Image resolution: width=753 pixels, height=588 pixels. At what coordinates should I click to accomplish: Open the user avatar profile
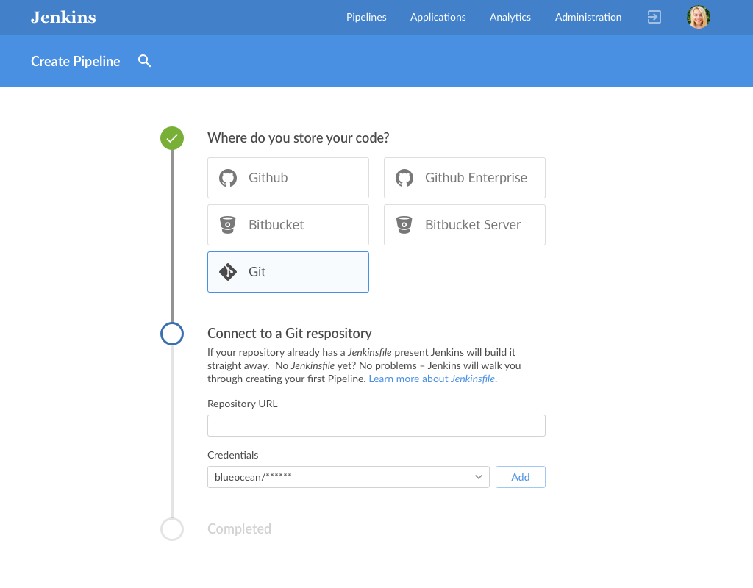click(698, 17)
